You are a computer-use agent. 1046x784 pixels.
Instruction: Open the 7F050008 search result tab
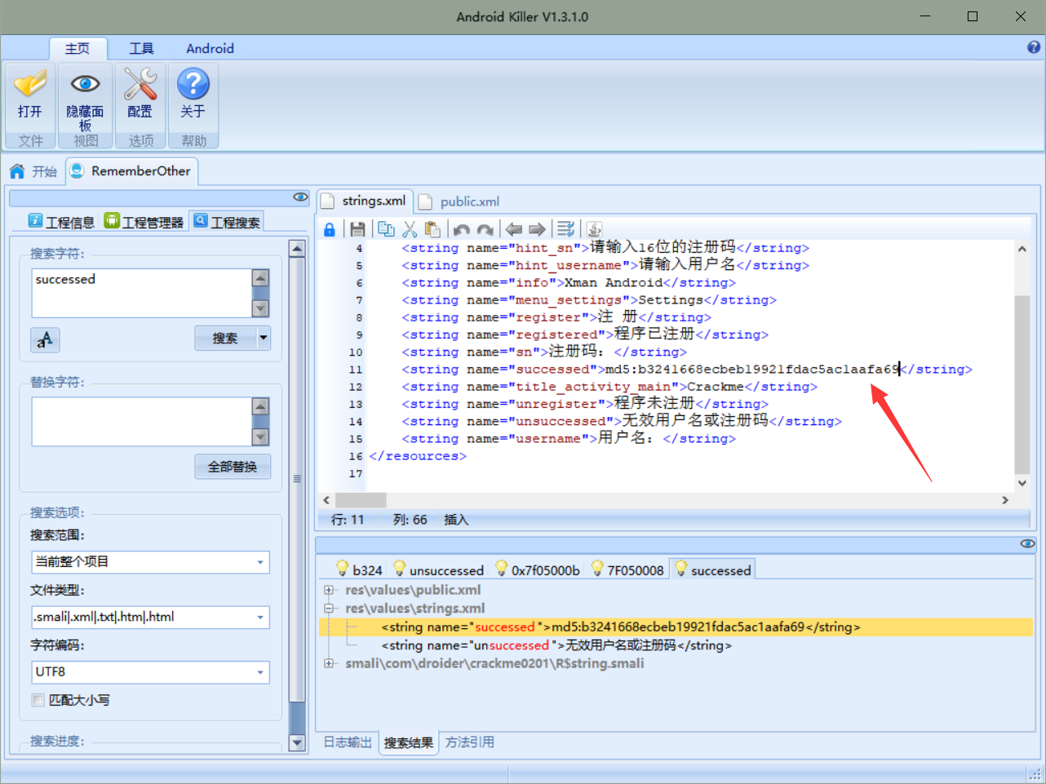pos(627,569)
